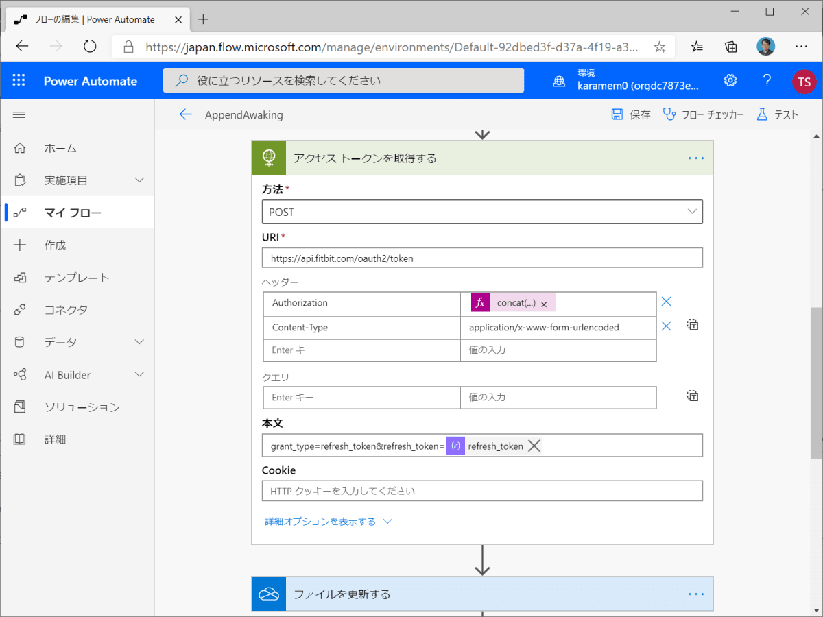Click the empty header value field
823x617 pixels.
click(558, 350)
